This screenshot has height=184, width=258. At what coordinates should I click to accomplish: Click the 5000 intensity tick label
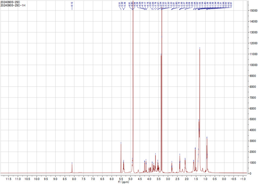point(253,119)
